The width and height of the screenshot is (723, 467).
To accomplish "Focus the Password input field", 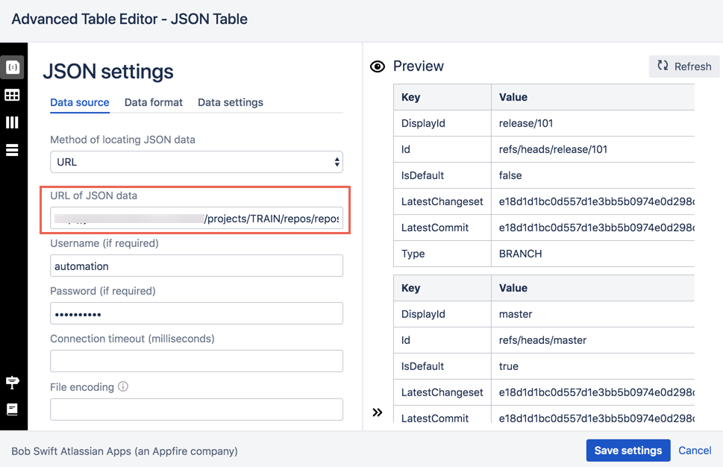I will click(196, 313).
